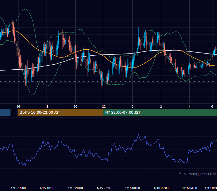Click the 20 hour label under price chart
This screenshot has width=217, height=191.
[75, 107]
